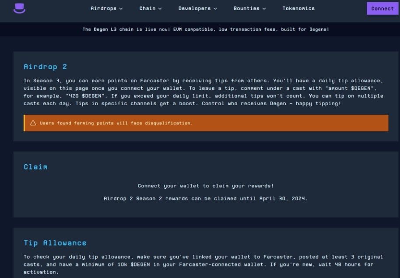This screenshot has width=400, height=278.
Task: Click the daily tip allowance requirements paragraph
Action: [204, 264]
